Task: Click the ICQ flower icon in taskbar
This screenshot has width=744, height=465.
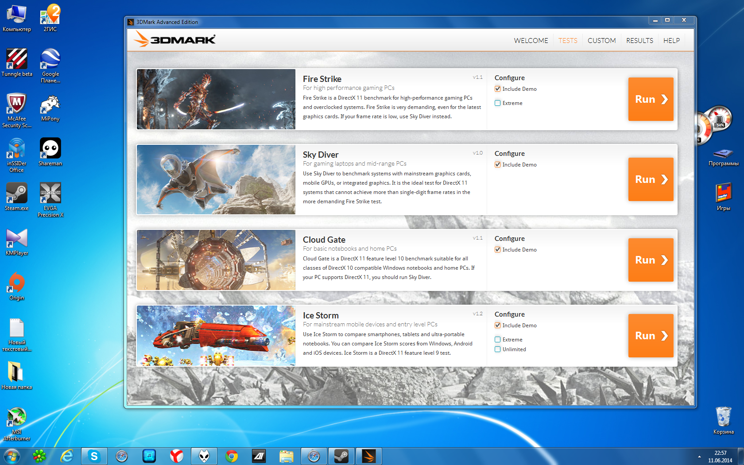Action: pos(39,456)
